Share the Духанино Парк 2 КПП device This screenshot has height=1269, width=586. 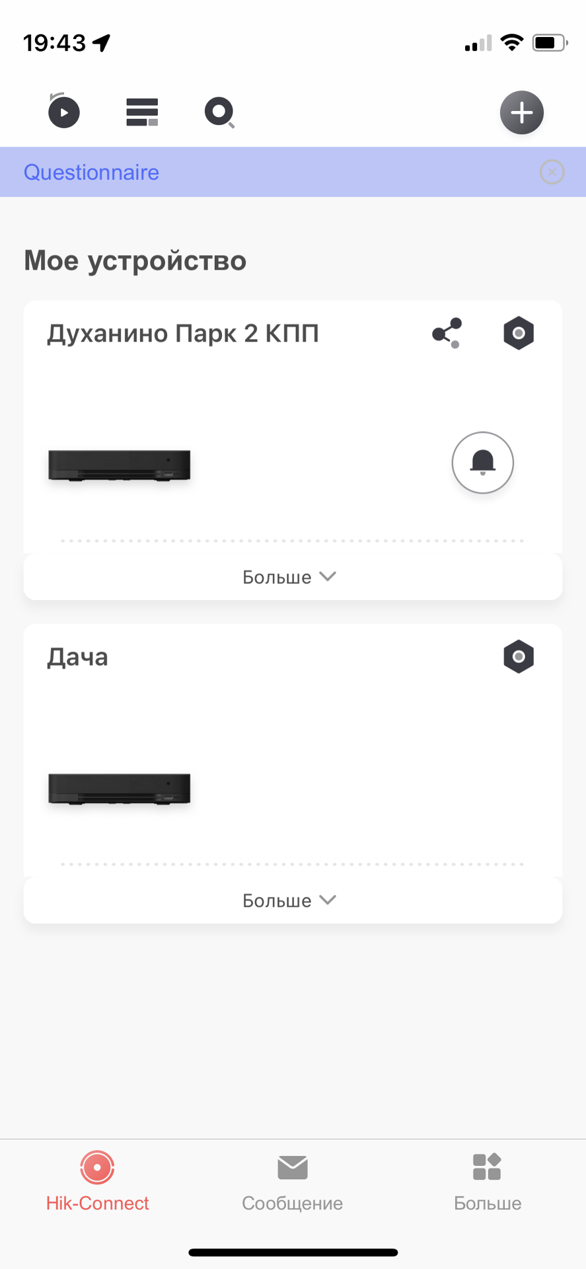447,333
